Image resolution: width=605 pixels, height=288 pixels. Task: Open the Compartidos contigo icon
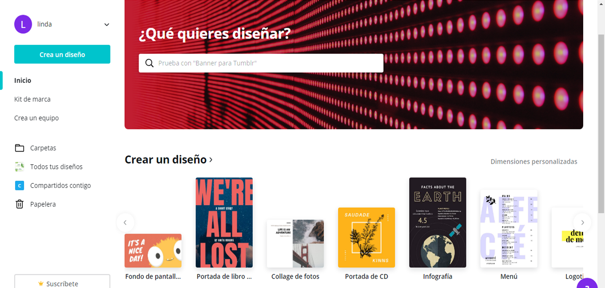pos(20,186)
